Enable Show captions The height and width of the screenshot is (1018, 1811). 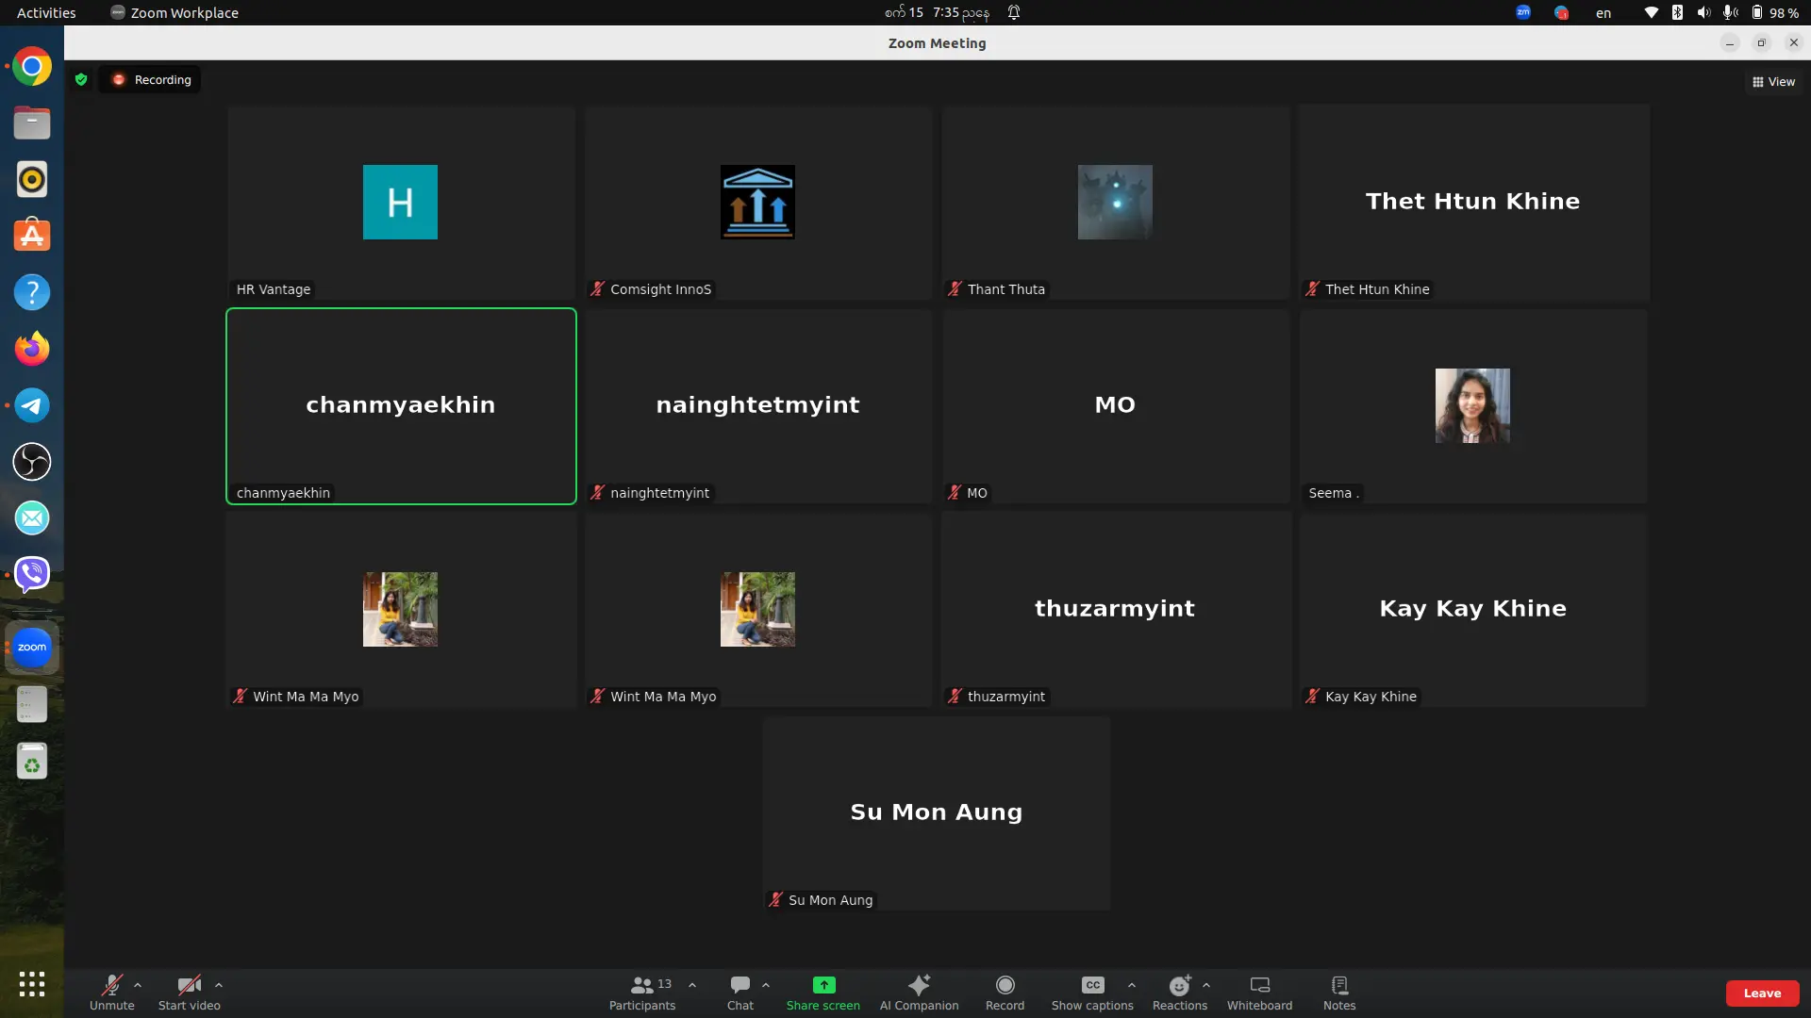click(x=1092, y=986)
